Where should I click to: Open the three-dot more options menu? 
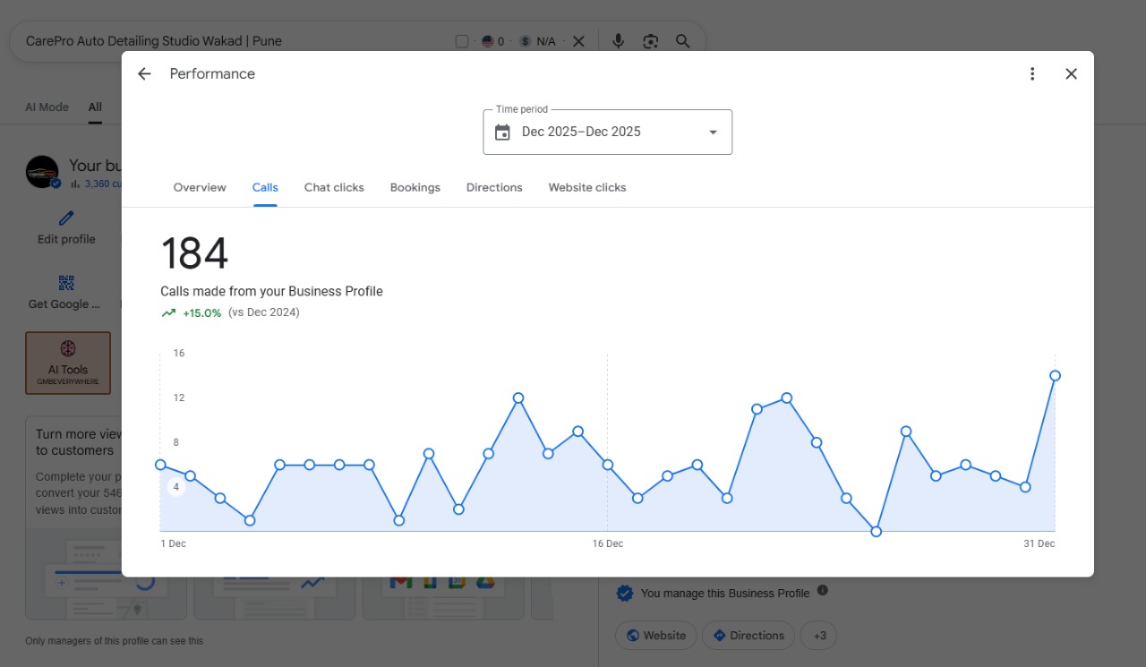[x=1032, y=74]
